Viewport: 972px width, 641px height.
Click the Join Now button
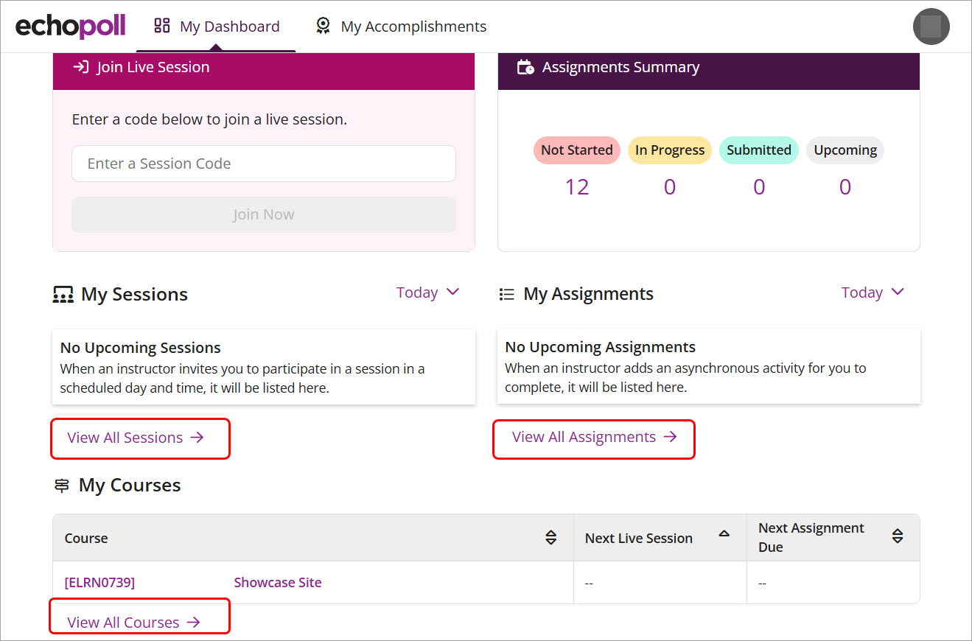coord(263,214)
